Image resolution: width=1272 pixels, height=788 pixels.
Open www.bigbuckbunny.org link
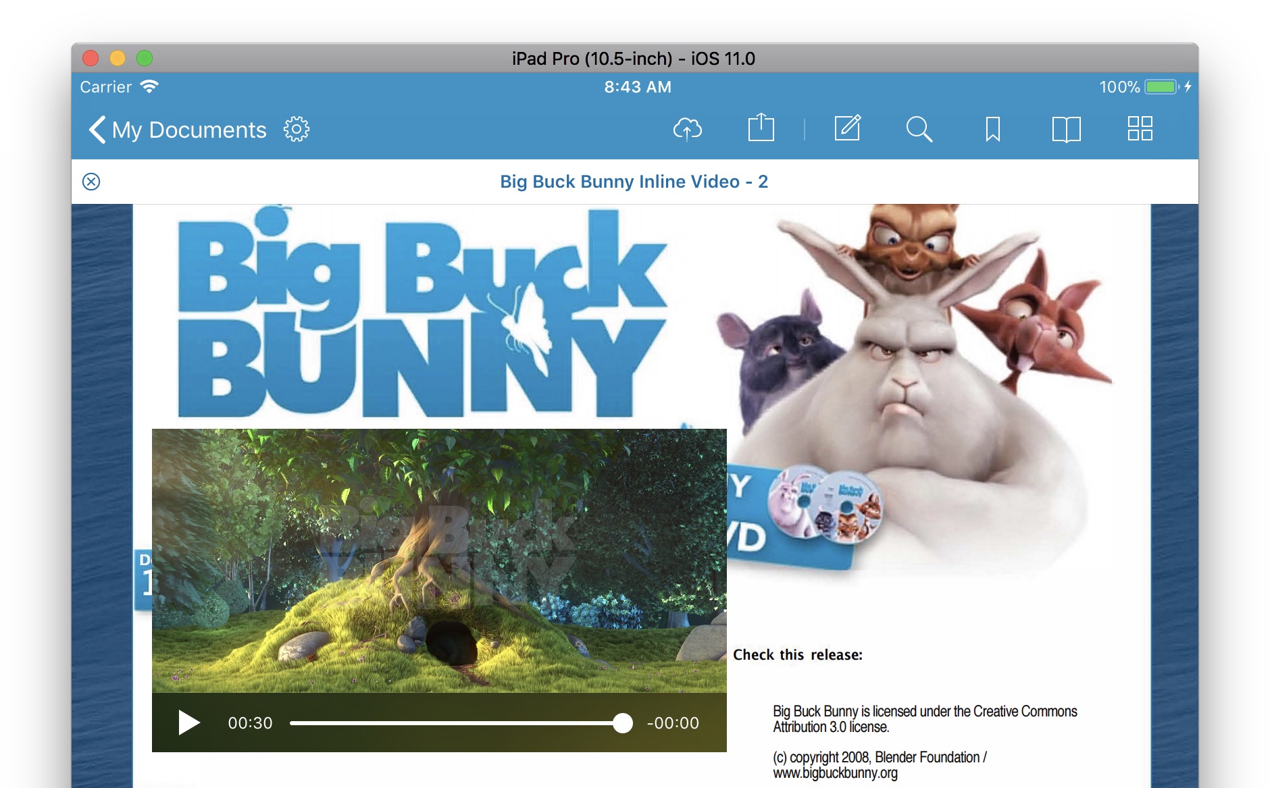pyautogui.click(x=835, y=773)
